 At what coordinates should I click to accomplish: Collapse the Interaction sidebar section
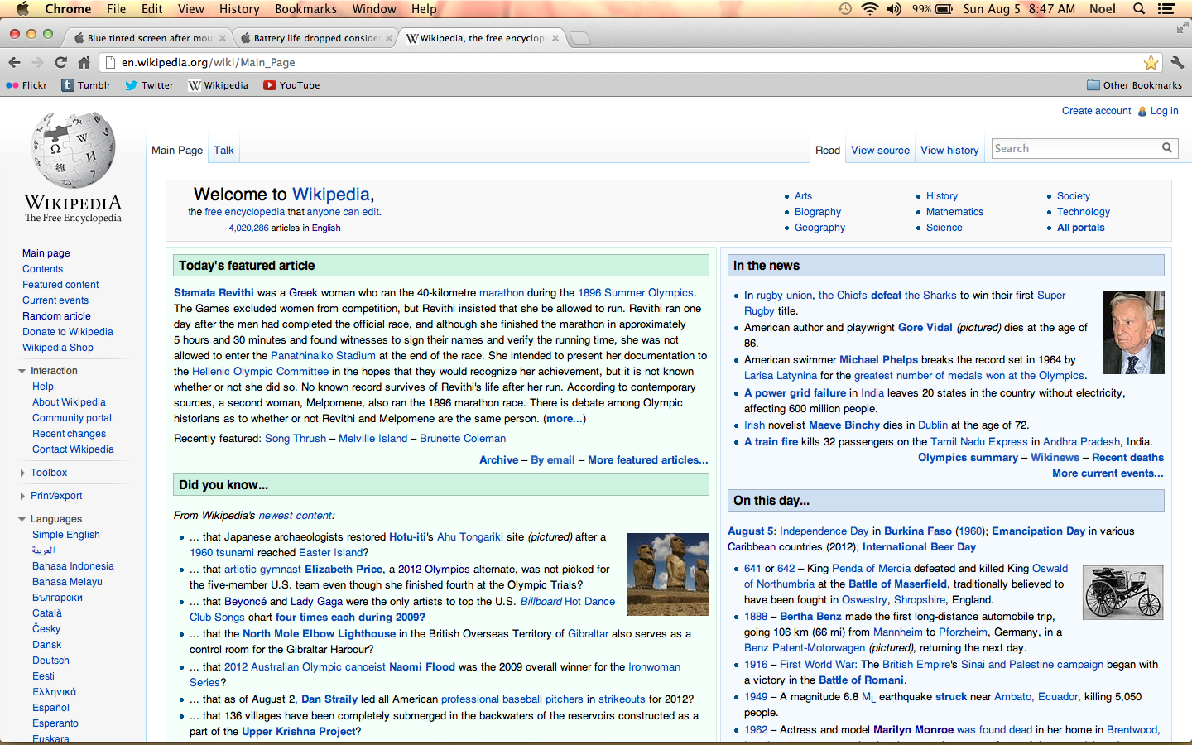click(22, 371)
